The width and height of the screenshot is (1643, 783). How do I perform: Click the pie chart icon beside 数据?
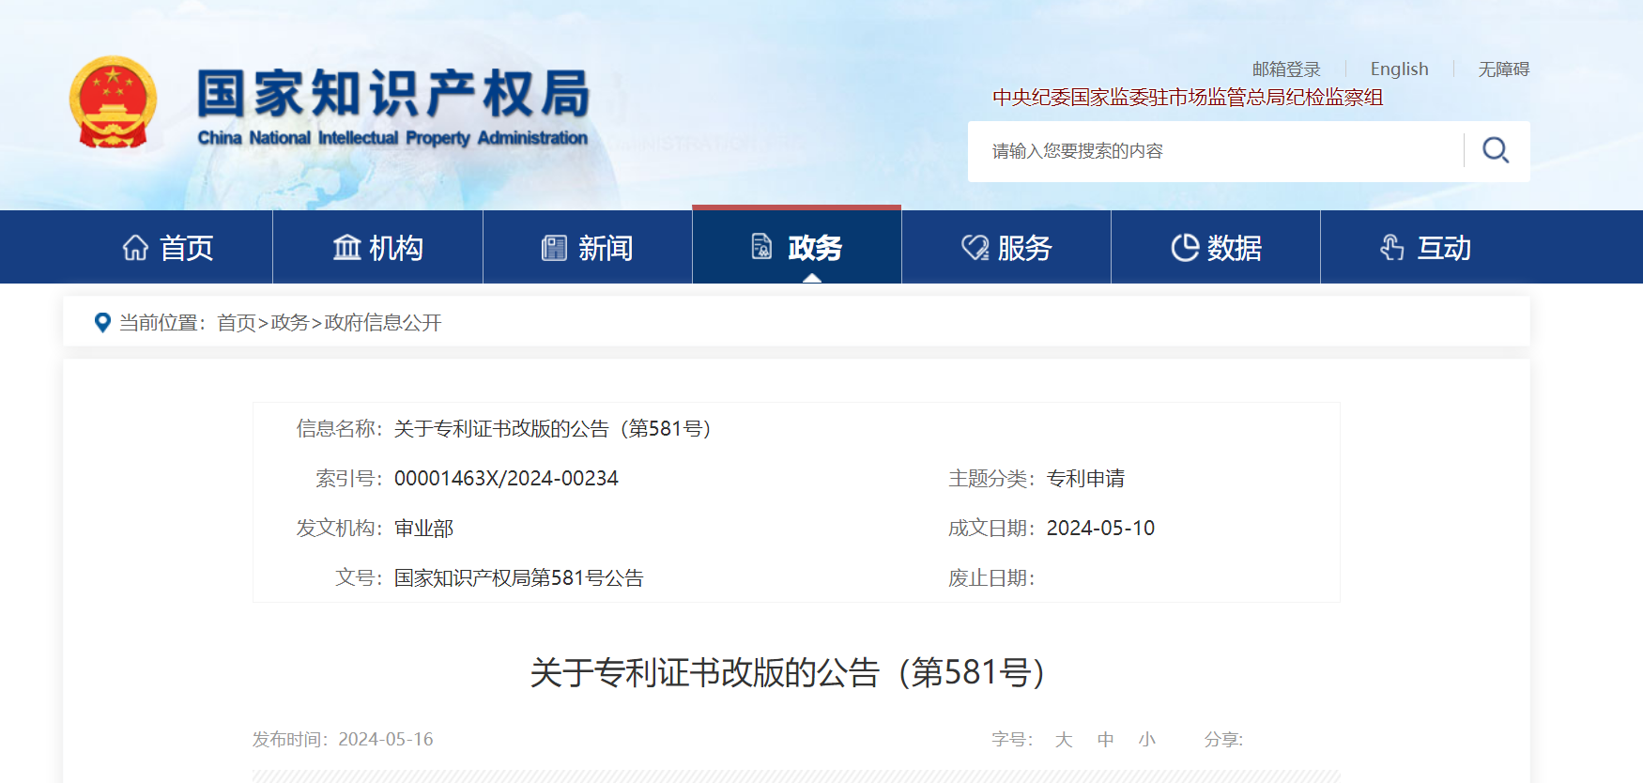(x=1185, y=248)
